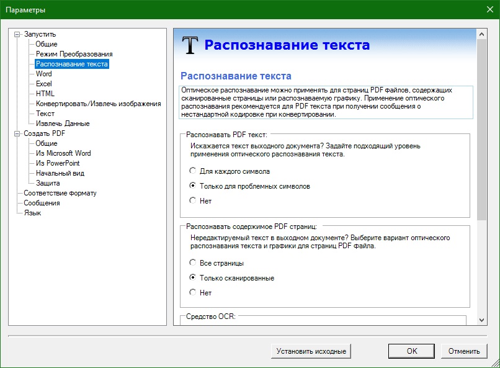Image resolution: width=500 pixels, height=368 pixels.
Task: Click Отменить to cancel changes
Action: (x=464, y=351)
